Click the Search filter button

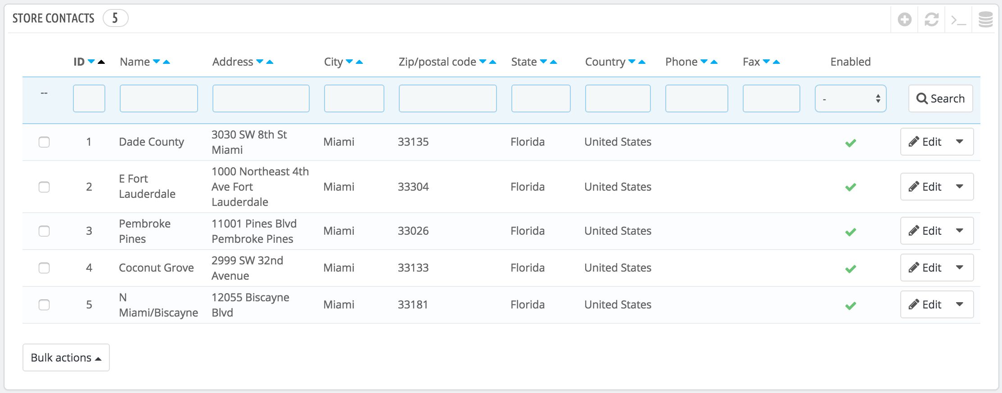(x=940, y=98)
